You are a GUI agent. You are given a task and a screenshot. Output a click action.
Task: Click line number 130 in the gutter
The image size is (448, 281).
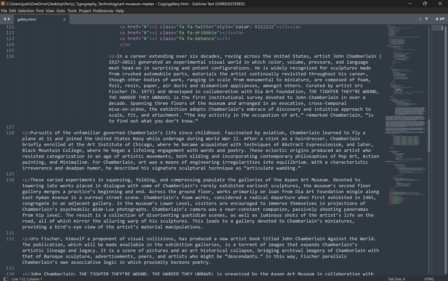tap(10, 180)
